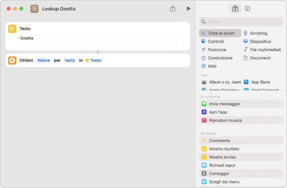The width and height of the screenshot is (287, 188).
Task: Click the Lookup Goetta shortcut icon
Action: [x=35, y=9]
